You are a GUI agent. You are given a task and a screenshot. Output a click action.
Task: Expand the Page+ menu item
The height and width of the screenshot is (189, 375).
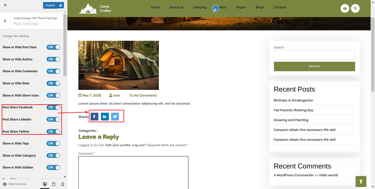pos(241,7)
